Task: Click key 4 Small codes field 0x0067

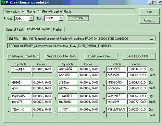Action: [42, 88]
